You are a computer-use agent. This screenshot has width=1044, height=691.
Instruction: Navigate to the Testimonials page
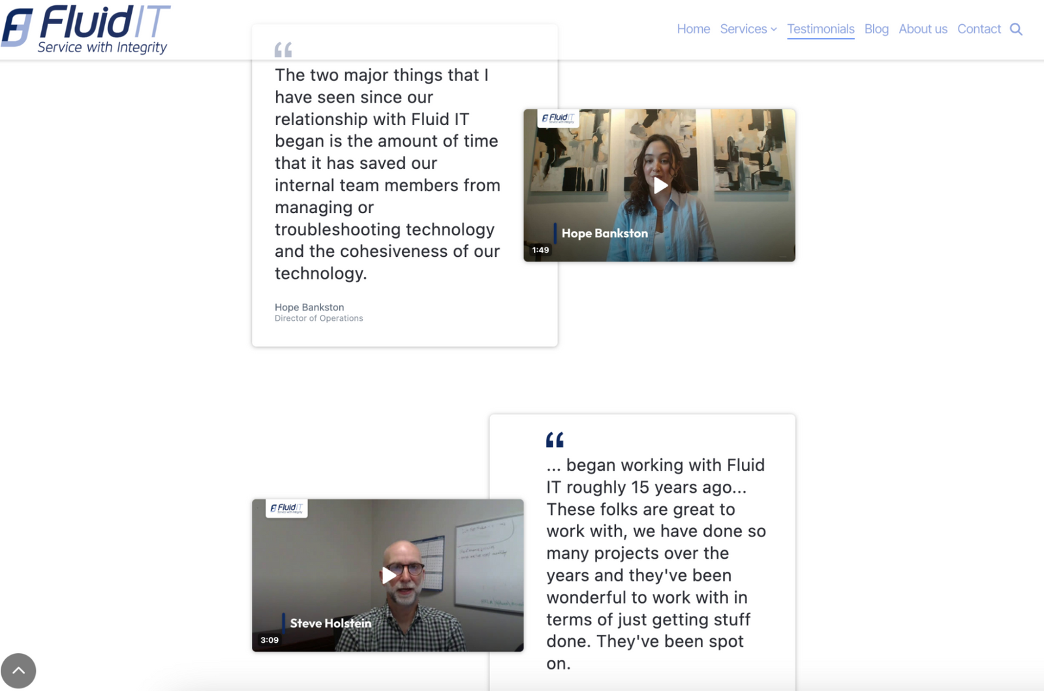coord(820,29)
